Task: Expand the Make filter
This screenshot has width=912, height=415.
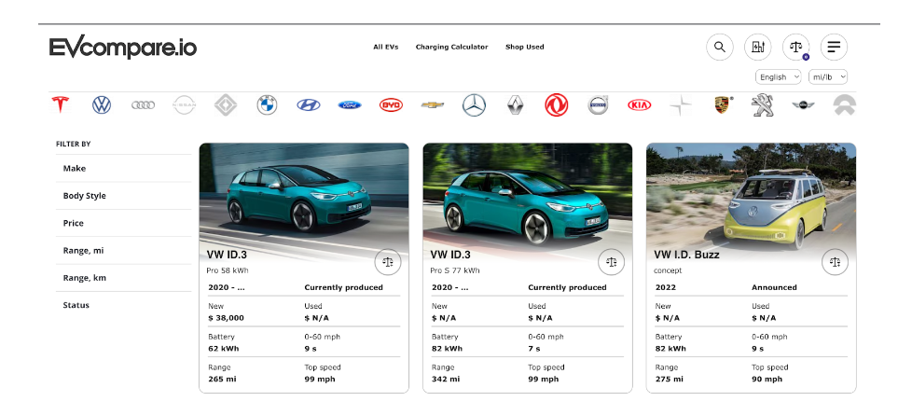Action: click(123, 168)
